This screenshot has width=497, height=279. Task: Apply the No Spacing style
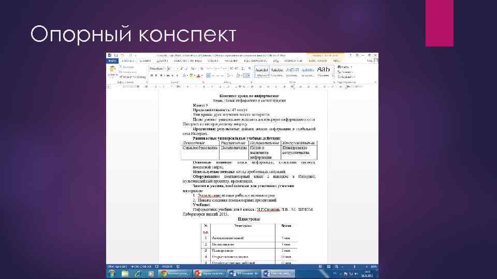coord(277,72)
